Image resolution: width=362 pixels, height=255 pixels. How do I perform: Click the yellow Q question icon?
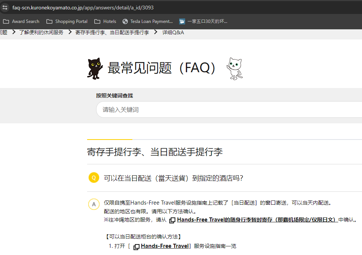94,178
